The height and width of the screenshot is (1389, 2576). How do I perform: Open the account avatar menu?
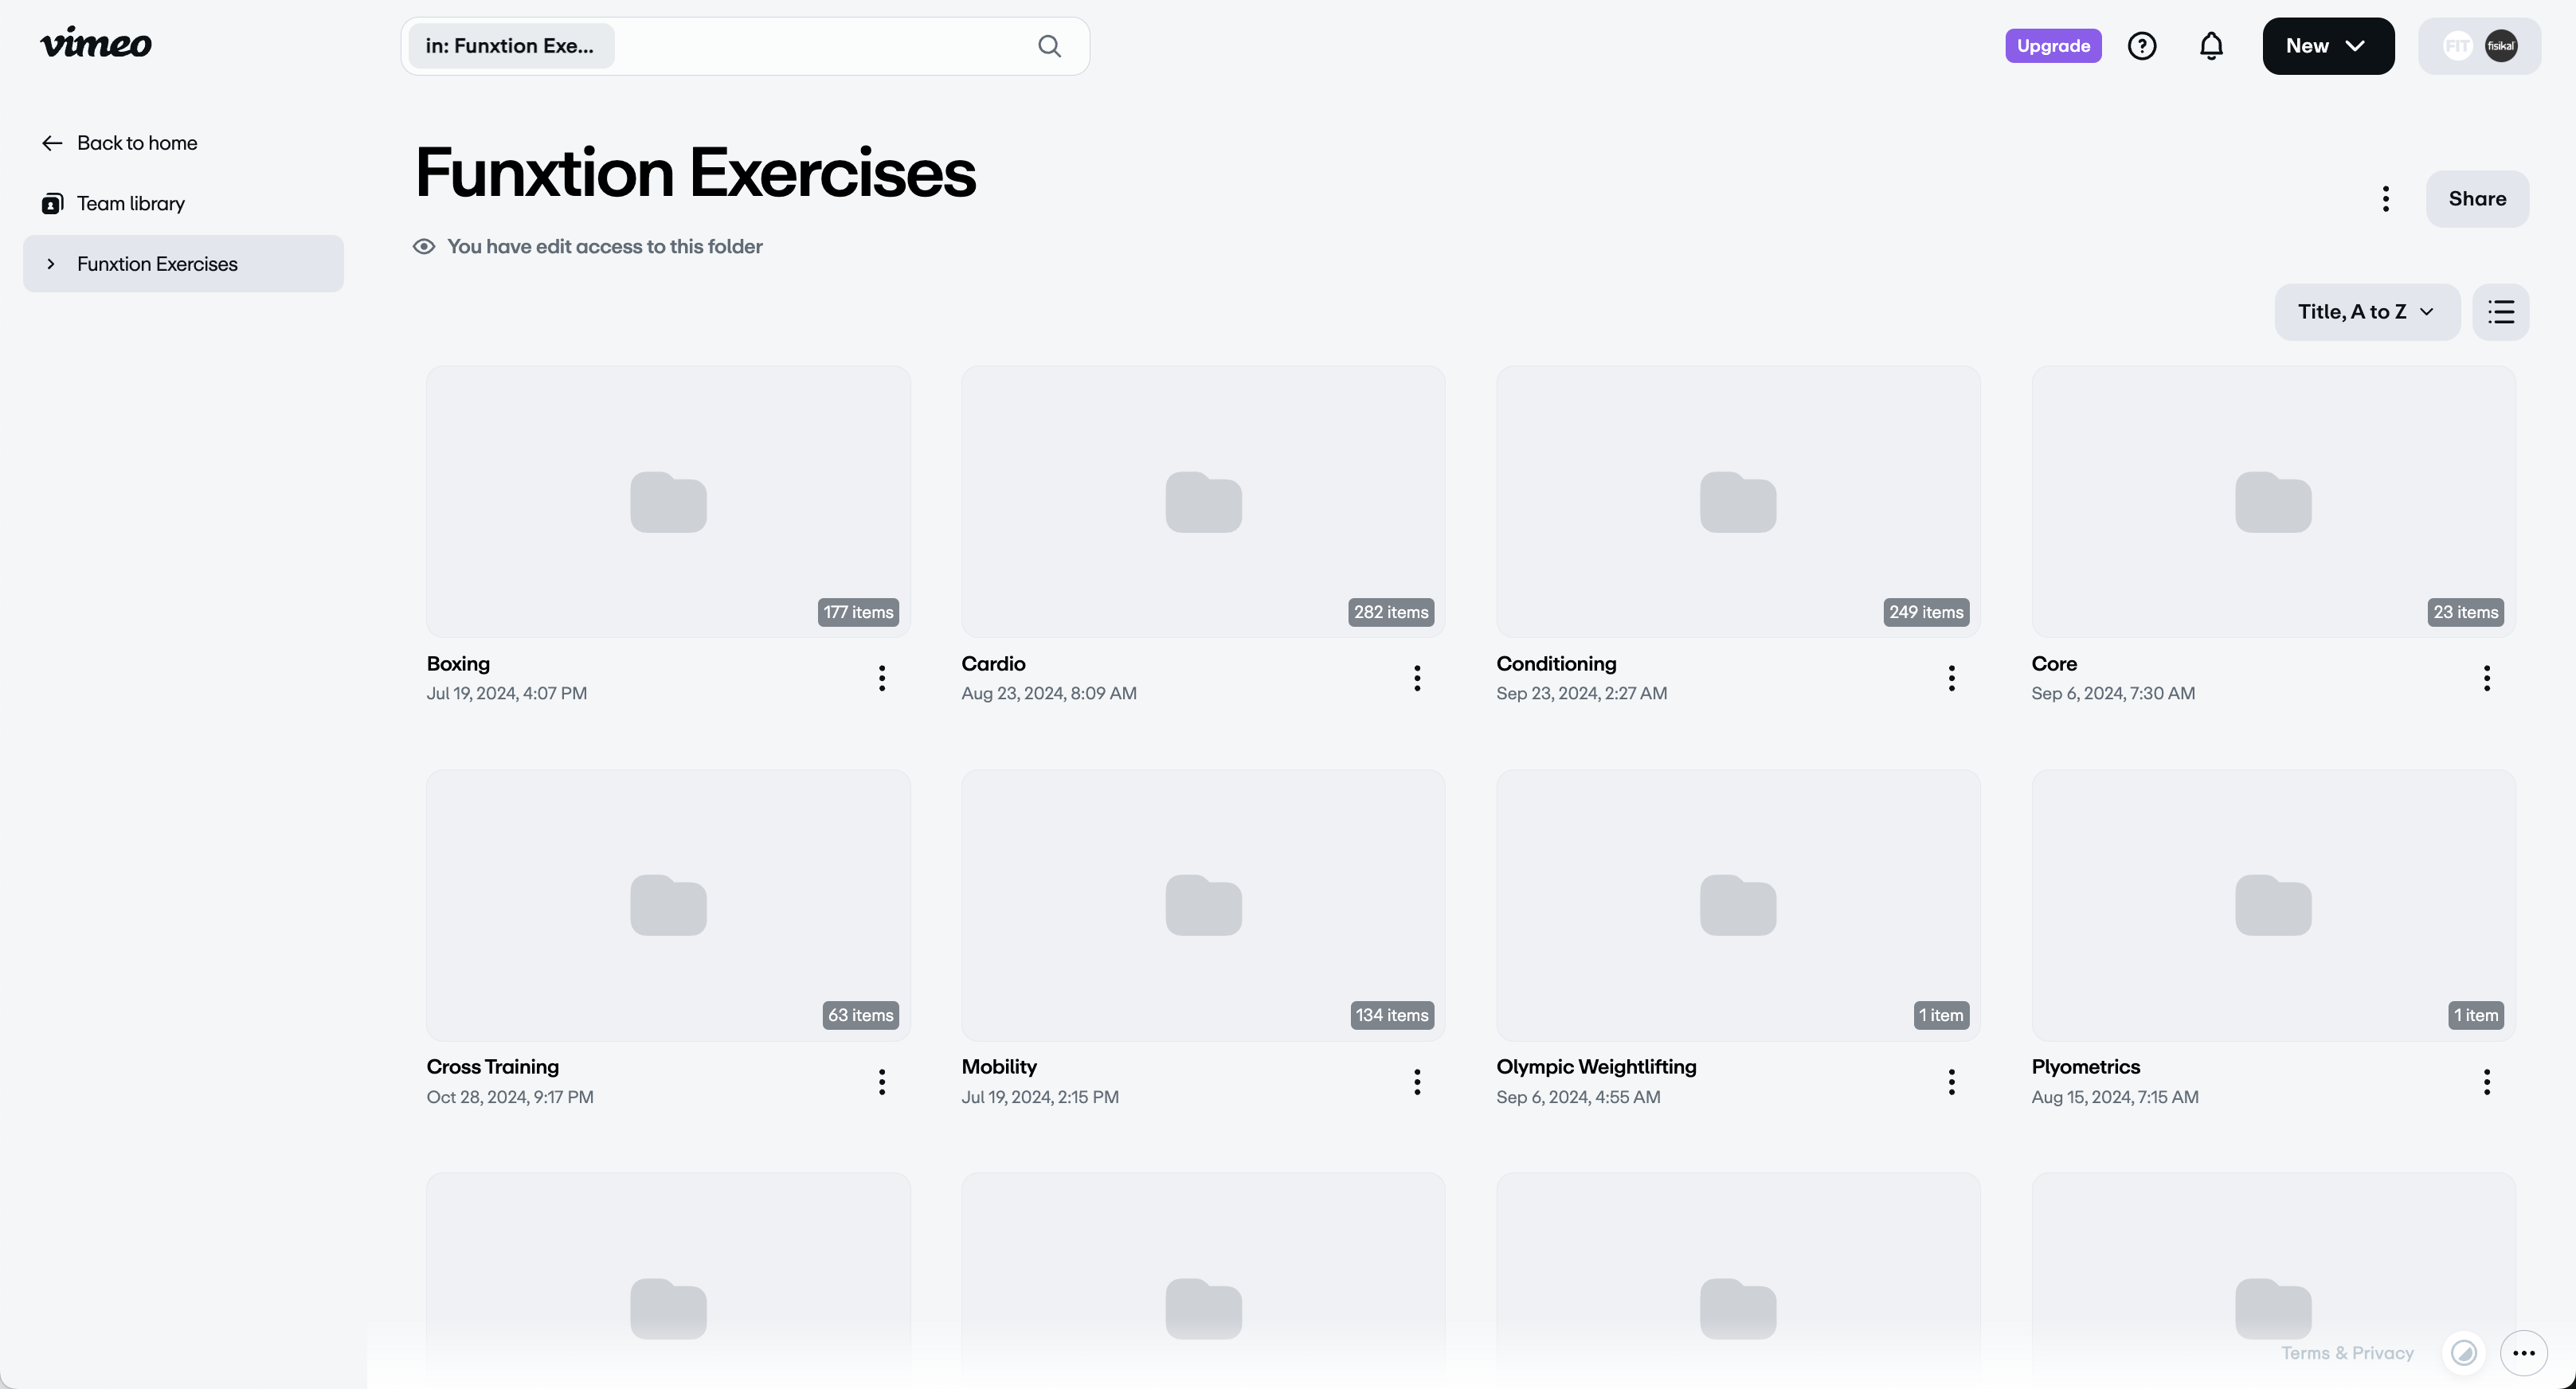point(2479,46)
